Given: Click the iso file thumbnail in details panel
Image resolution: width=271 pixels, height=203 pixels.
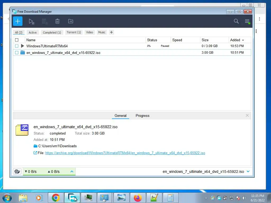Looking at the screenshot, I should (x=22, y=130).
